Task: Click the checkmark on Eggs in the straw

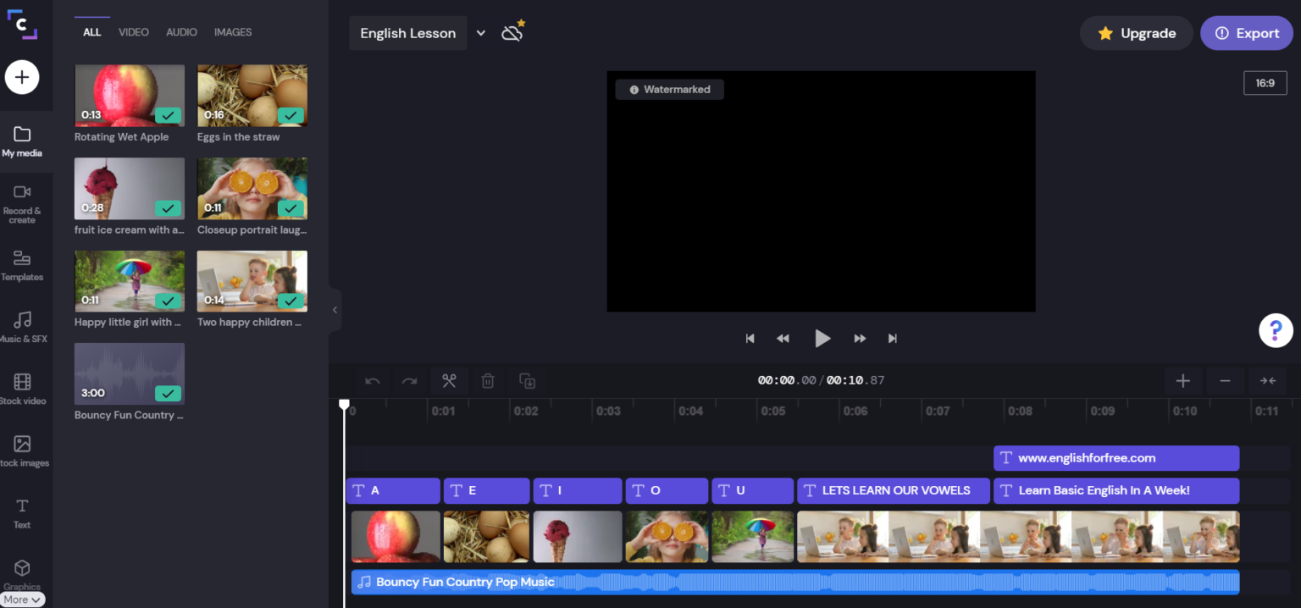Action: tap(291, 115)
